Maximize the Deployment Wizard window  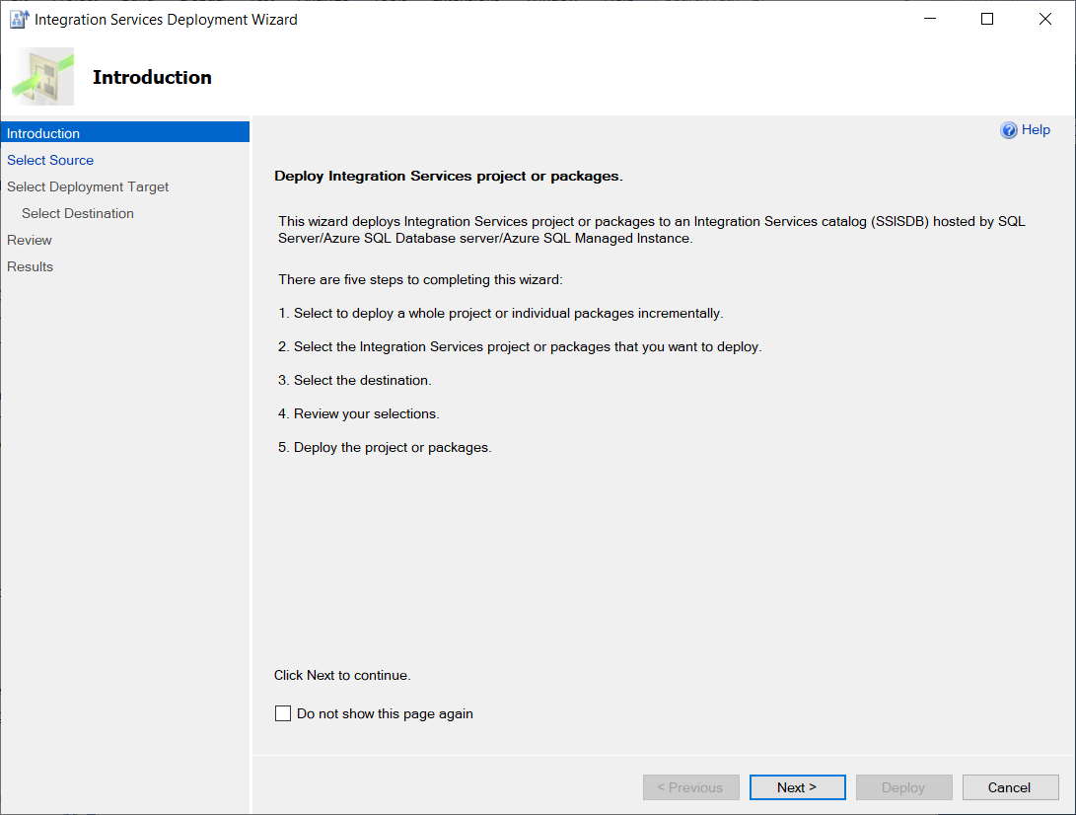tap(987, 19)
